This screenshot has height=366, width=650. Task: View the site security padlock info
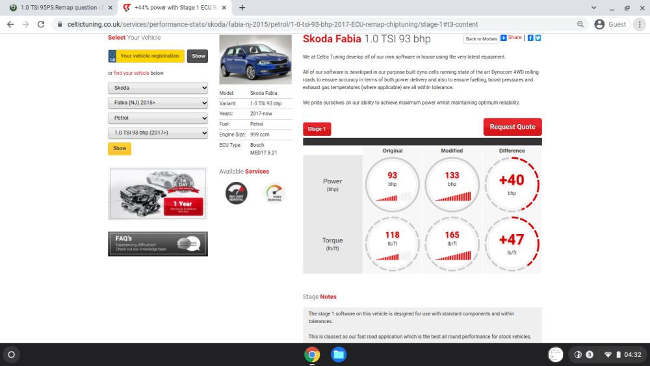60,25
